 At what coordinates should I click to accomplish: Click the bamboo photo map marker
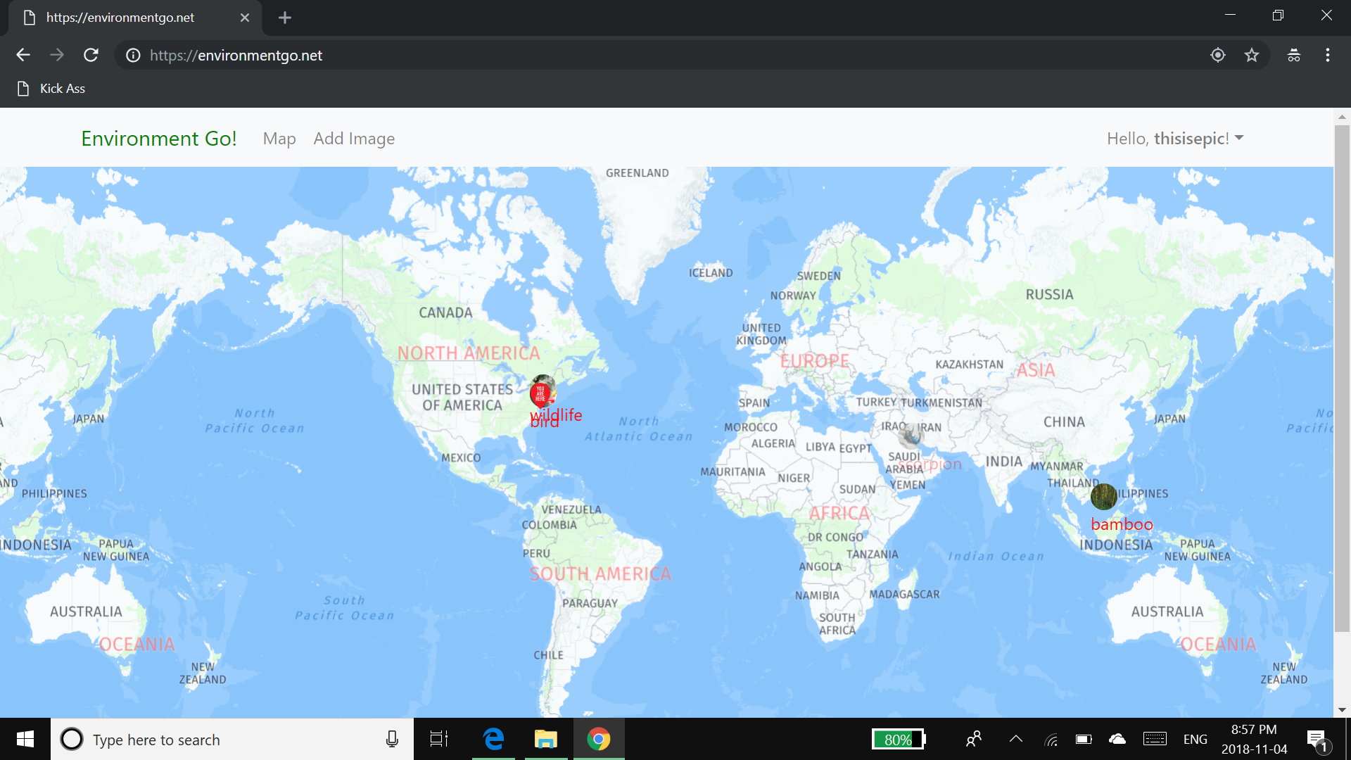[x=1103, y=497]
